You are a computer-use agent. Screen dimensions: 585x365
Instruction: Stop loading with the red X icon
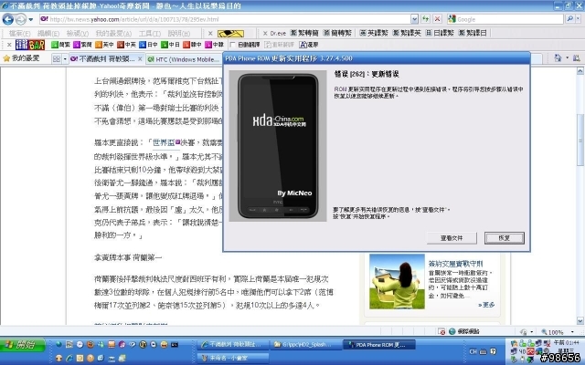coord(437,19)
